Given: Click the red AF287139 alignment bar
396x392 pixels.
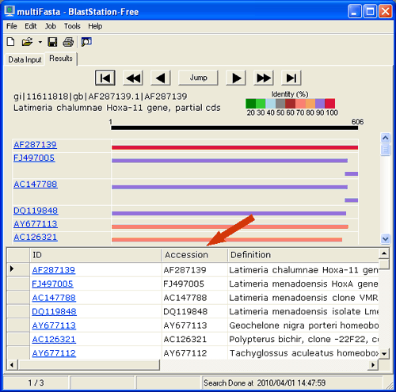Looking at the screenshot, I should tap(234, 147).
